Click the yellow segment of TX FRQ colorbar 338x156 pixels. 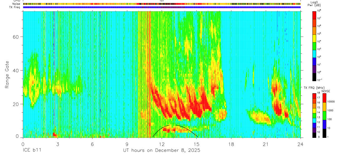[x=314, y=111]
